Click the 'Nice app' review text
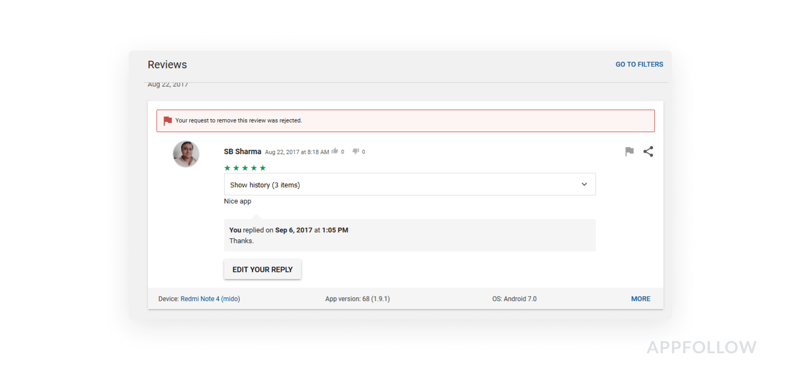 coord(237,201)
